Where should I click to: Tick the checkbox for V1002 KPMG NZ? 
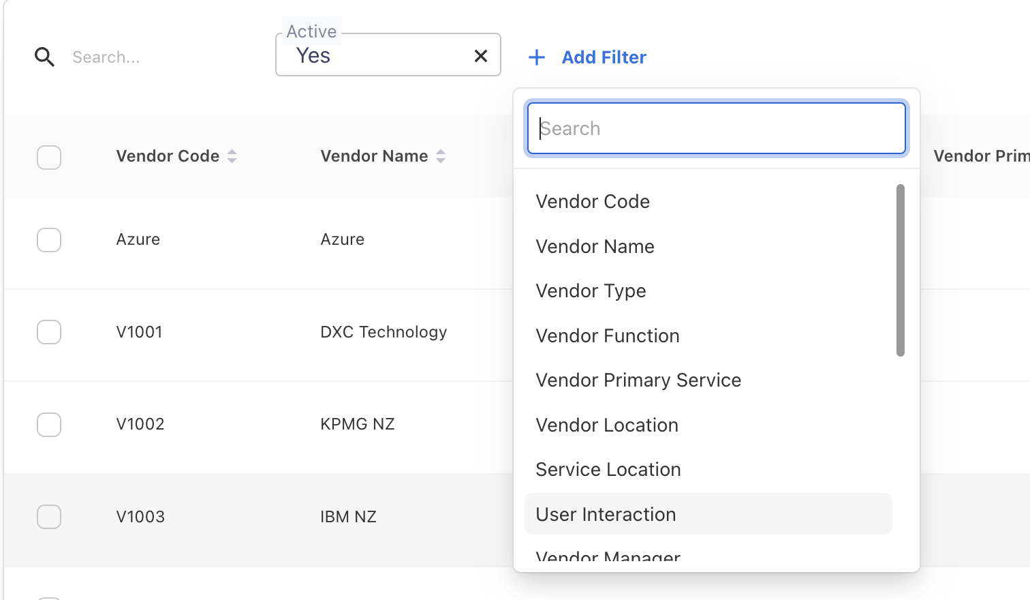pos(49,425)
